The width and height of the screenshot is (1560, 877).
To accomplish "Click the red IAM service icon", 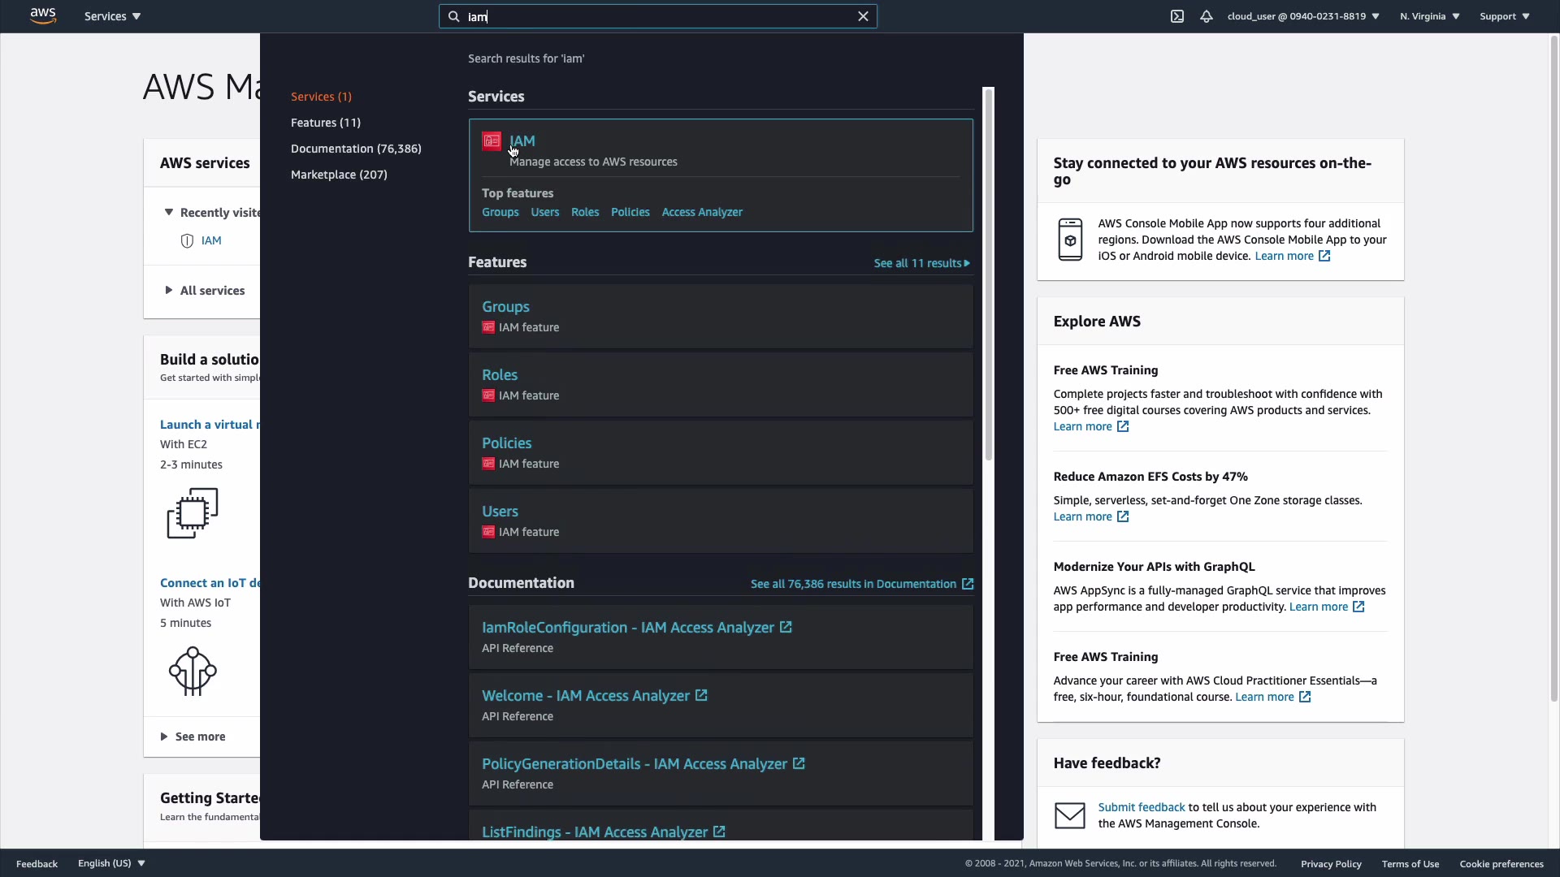I will pos(492,141).
